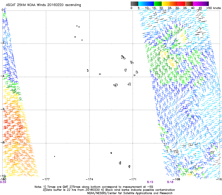222x195 pixels.
Task: Click the '-174' longitude axis label
Action: pyautogui.click(x=89, y=179)
